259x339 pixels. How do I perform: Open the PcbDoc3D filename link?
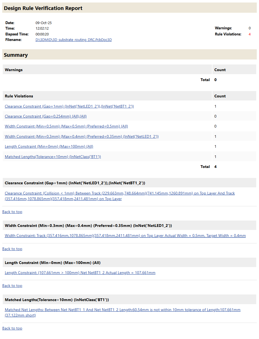pos(73,40)
